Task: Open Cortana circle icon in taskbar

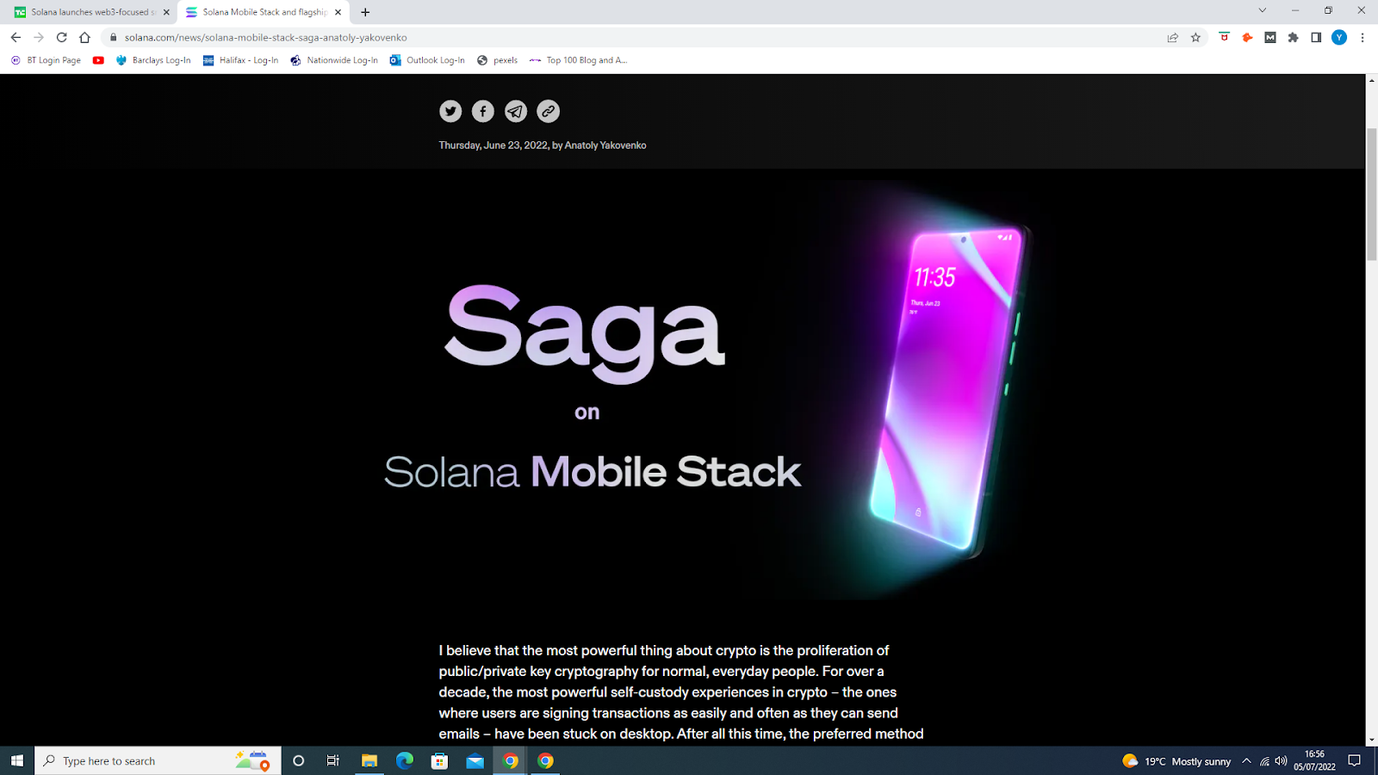Action: click(298, 760)
